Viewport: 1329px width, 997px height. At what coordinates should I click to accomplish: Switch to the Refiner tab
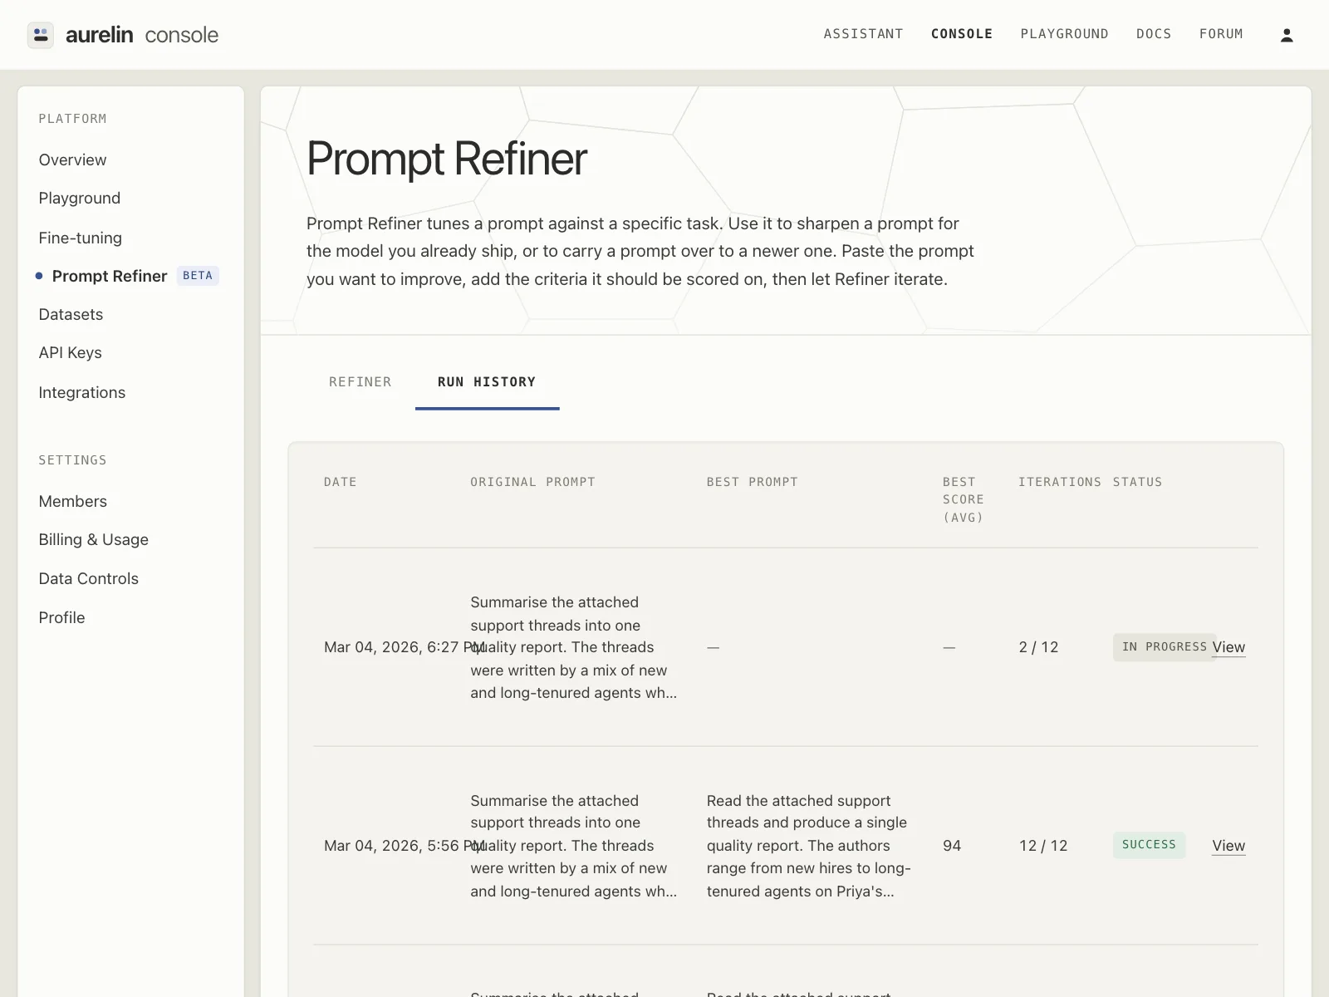pos(360,382)
